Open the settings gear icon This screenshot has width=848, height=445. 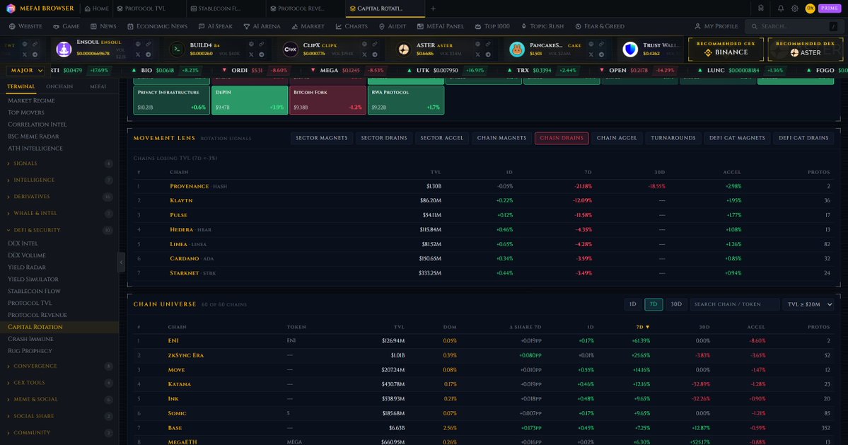pos(794,8)
